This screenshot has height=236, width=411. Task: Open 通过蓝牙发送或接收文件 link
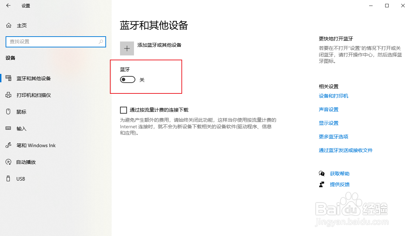click(x=345, y=150)
